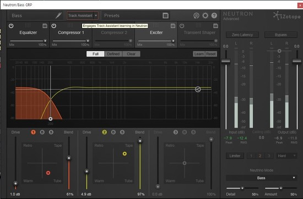
Task: Select Exciter band 3 number
Action: tap(175, 132)
